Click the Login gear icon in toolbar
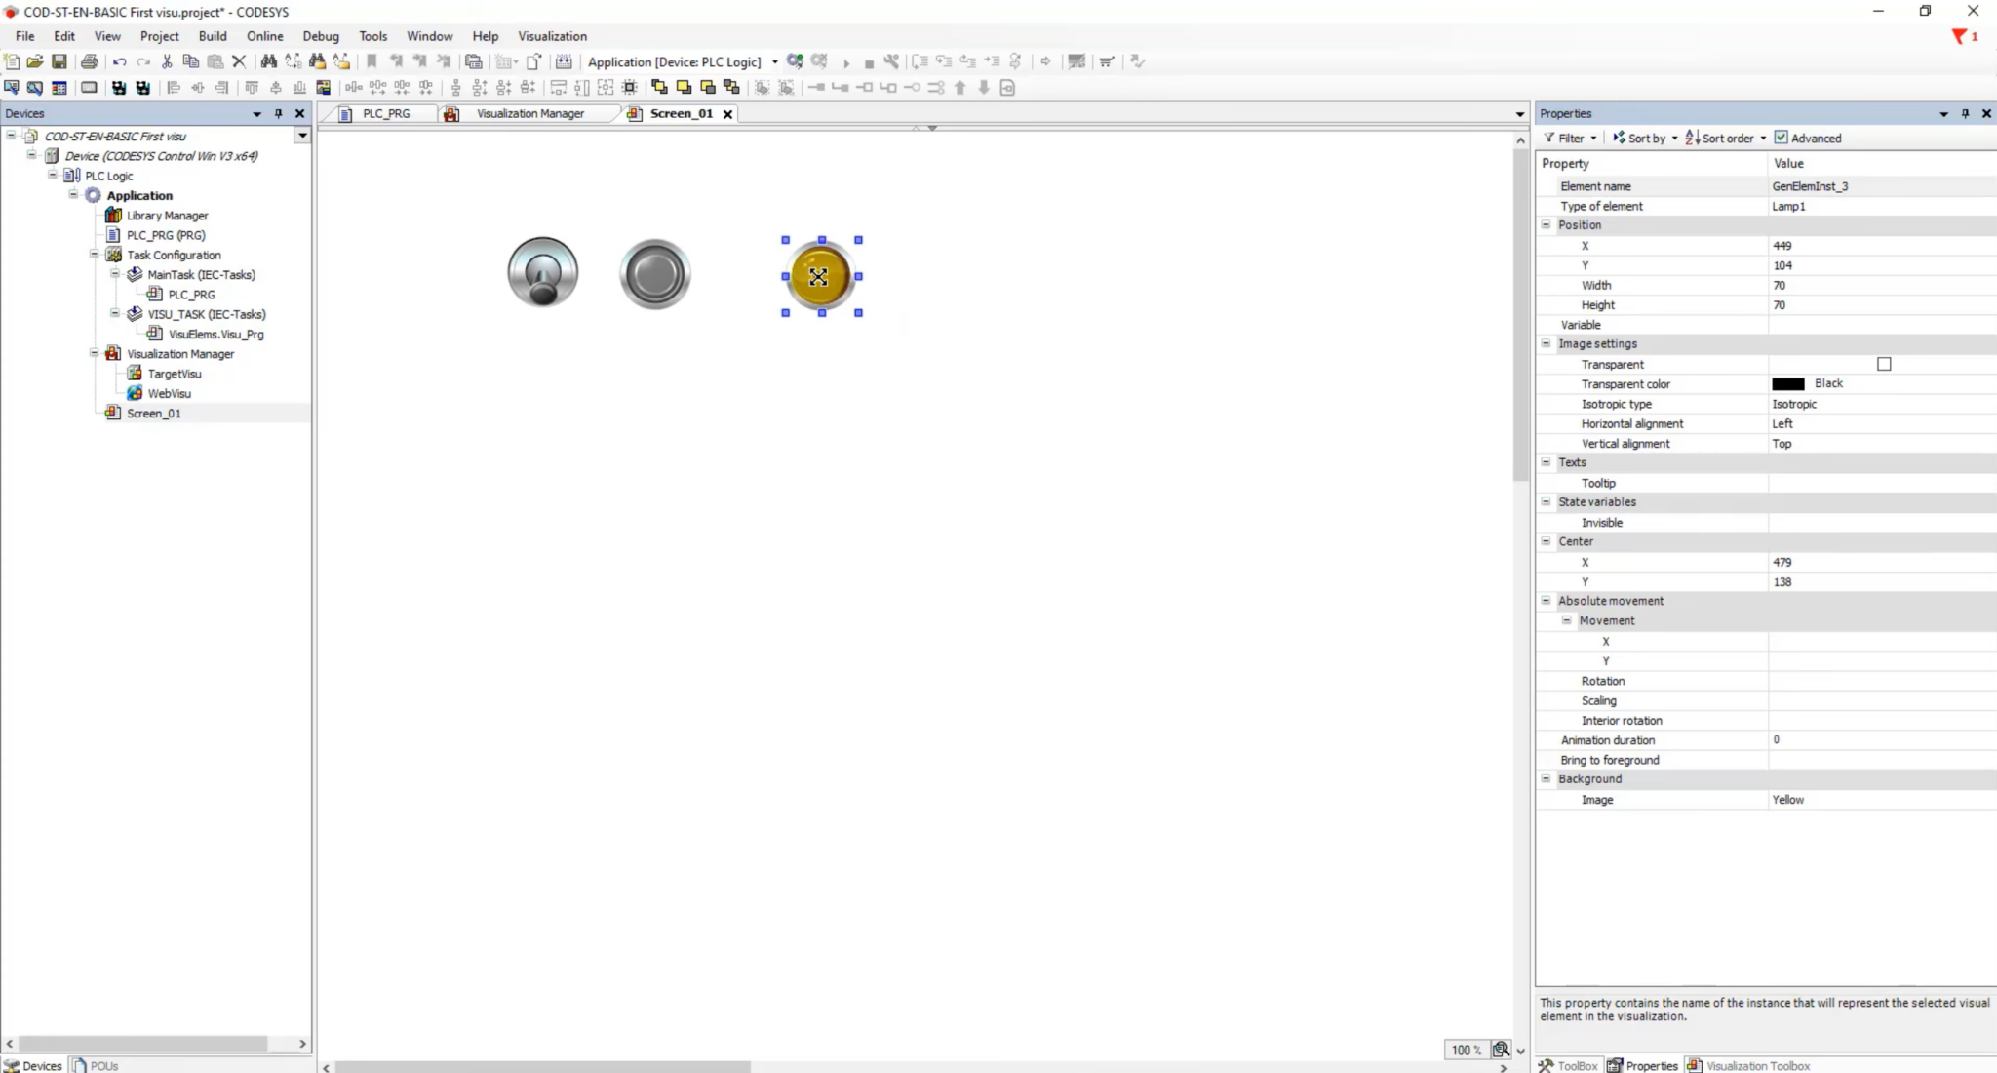Image resolution: width=1997 pixels, height=1073 pixels. (x=795, y=61)
